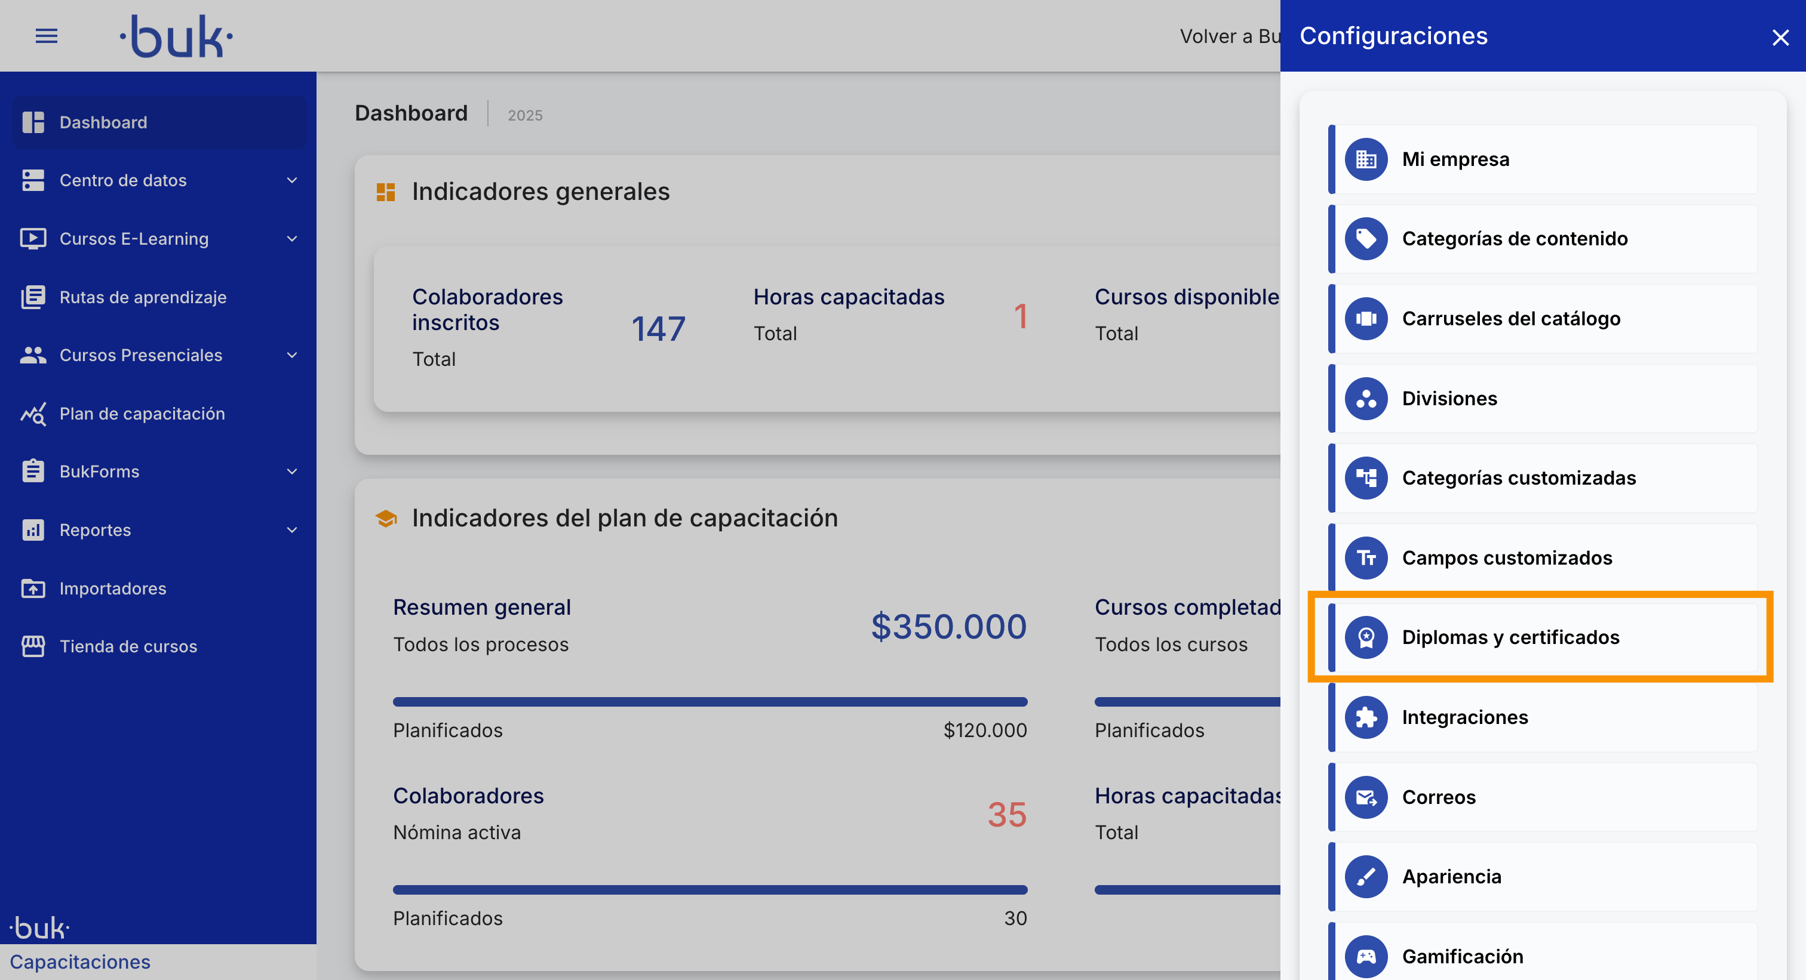Screen dimensions: 1806x980
Task: Click the Integraciones puzzle piece icon
Action: pos(1365,717)
